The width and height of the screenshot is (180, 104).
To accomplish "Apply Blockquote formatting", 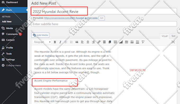I will (77, 42).
